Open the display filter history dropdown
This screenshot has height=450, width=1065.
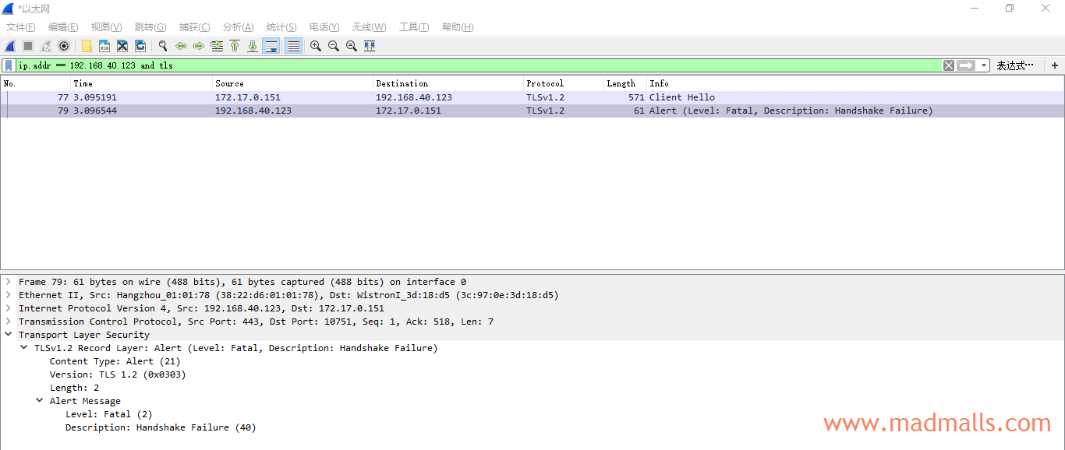(984, 66)
